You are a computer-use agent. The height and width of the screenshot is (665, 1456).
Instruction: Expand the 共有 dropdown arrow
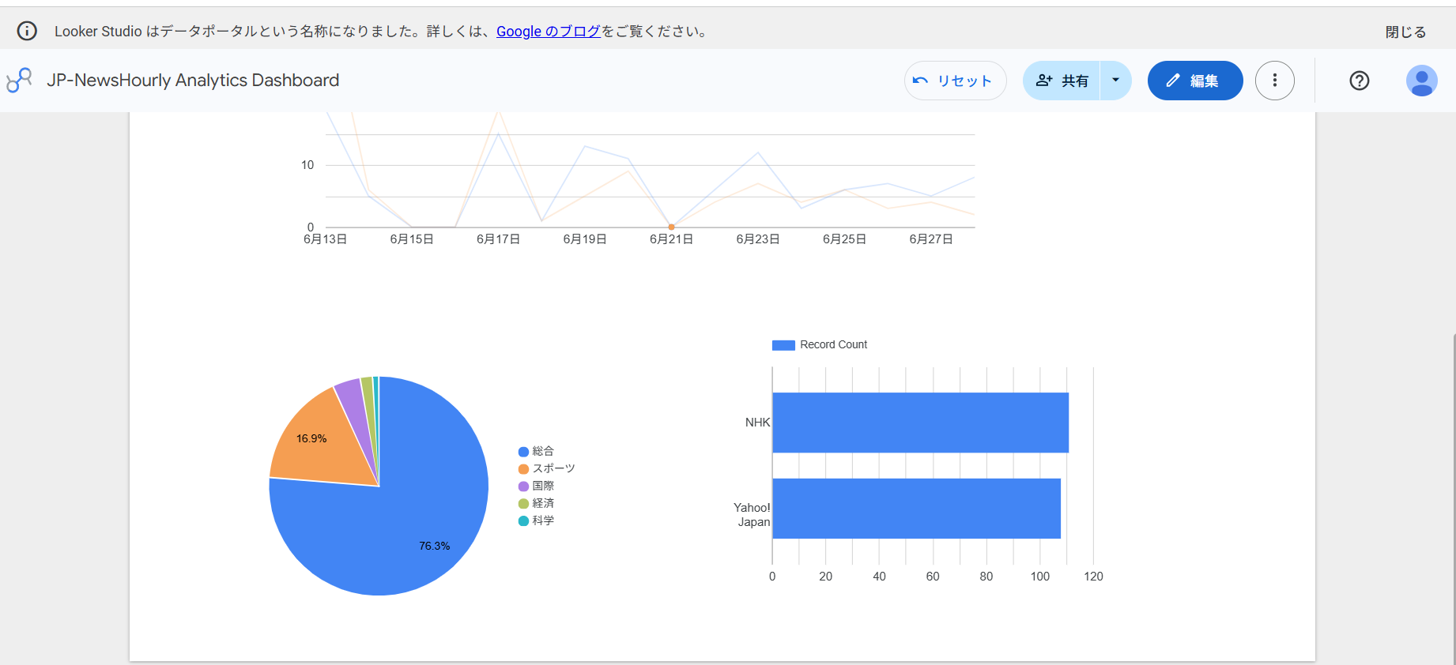[1115, 81]
